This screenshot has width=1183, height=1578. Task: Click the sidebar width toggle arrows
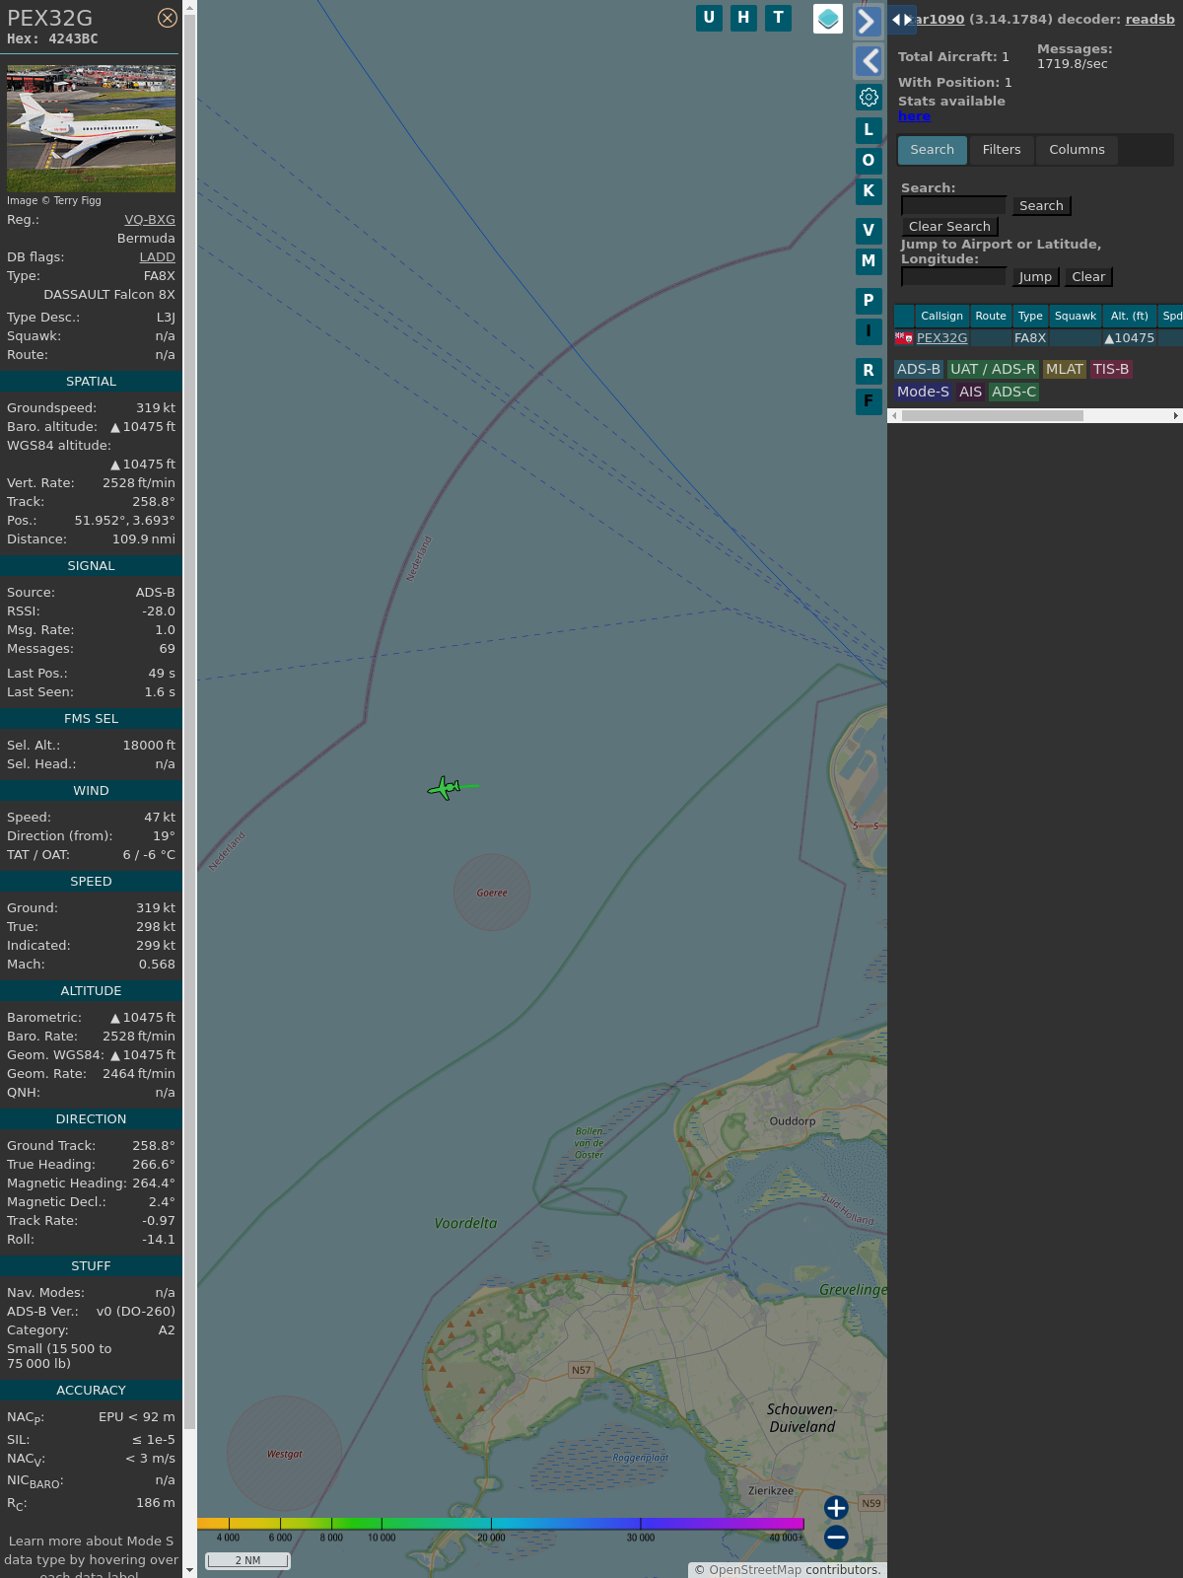[x=901, y=20]
